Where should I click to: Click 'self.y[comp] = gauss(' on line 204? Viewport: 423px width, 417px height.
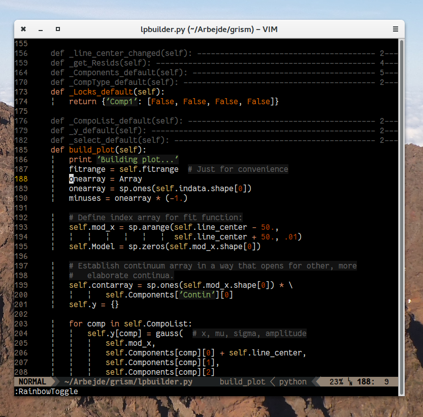point(135,334)
